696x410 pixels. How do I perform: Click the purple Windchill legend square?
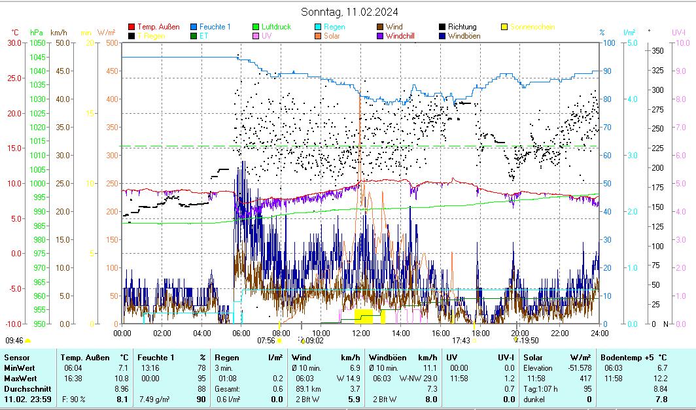point(381,36)
